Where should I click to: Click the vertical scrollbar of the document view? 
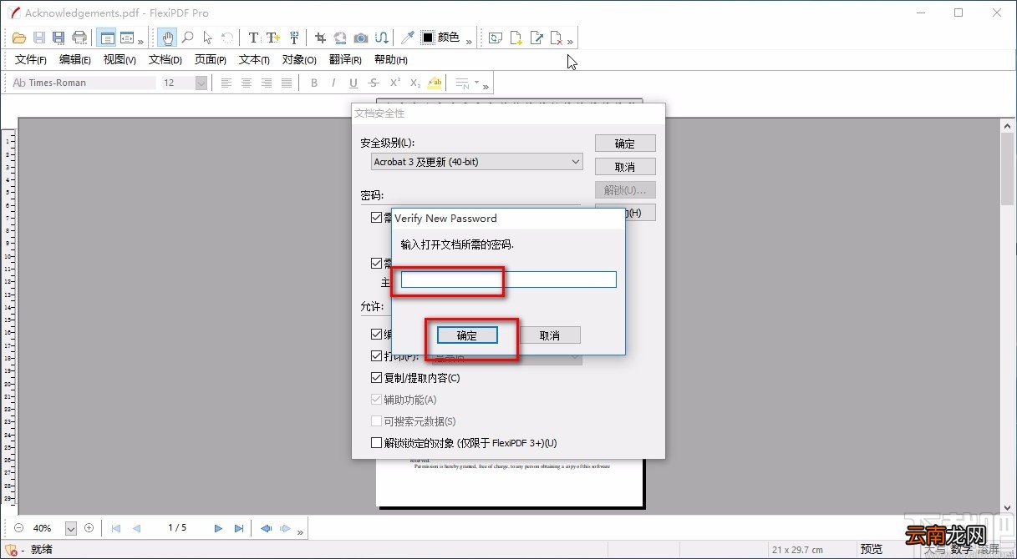[x=1008, y=317]
